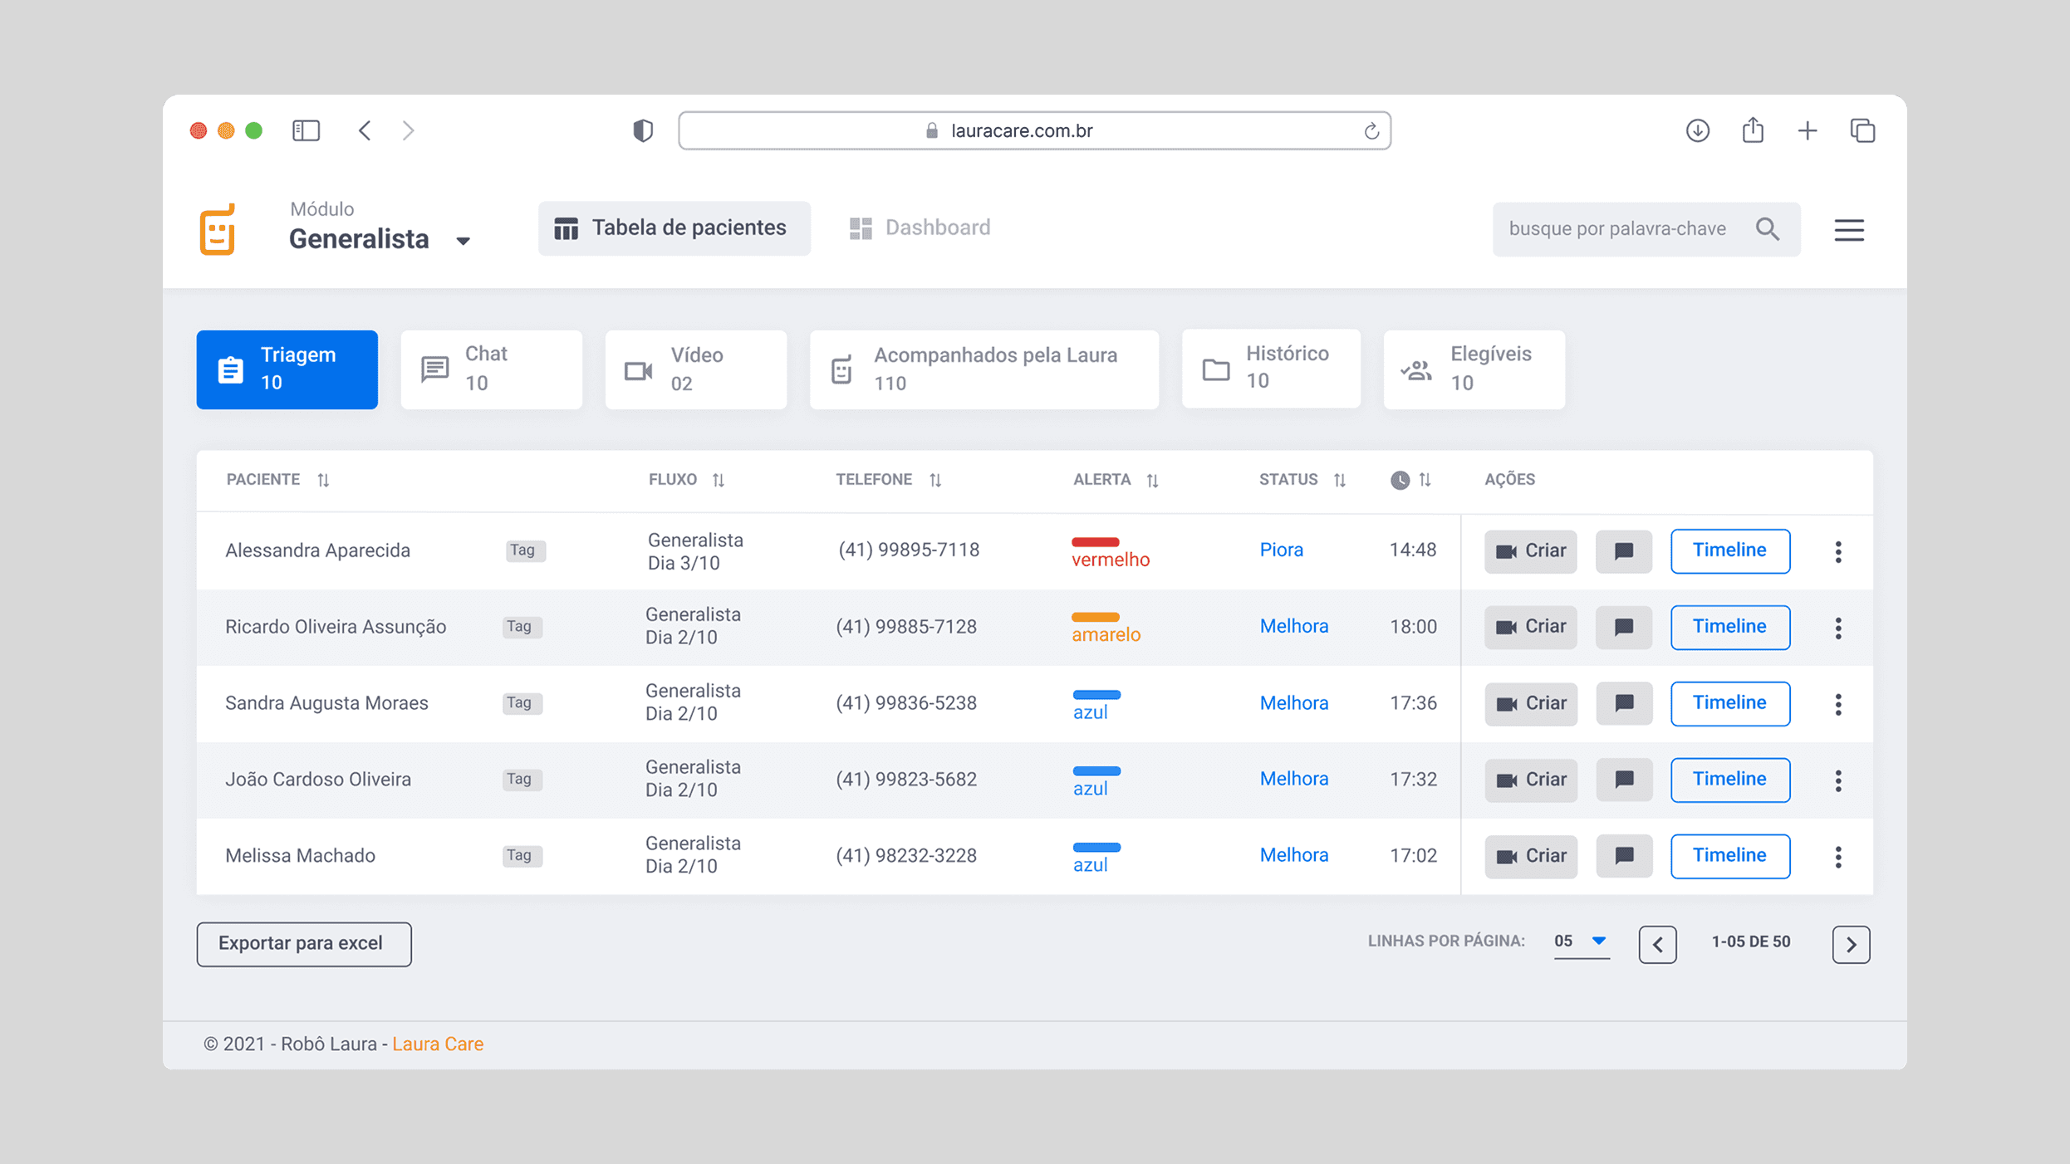Click the vermelho alert indicator

pos(1109,552)
